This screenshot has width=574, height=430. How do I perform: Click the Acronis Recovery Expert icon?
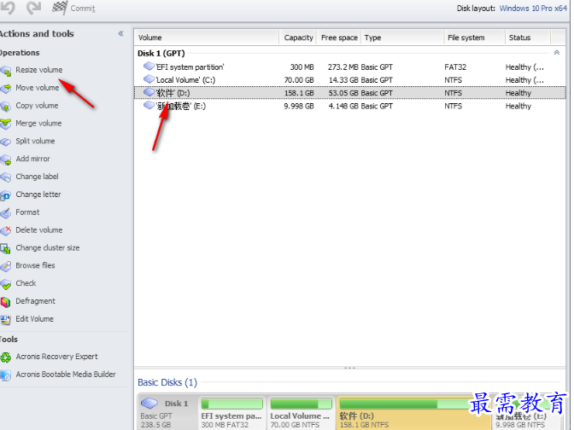pos(6,357)
